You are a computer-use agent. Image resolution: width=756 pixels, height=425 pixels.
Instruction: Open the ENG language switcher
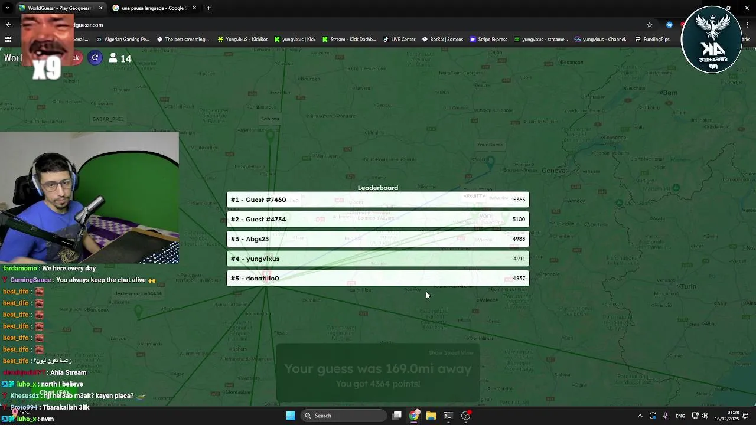click(680, 416)
